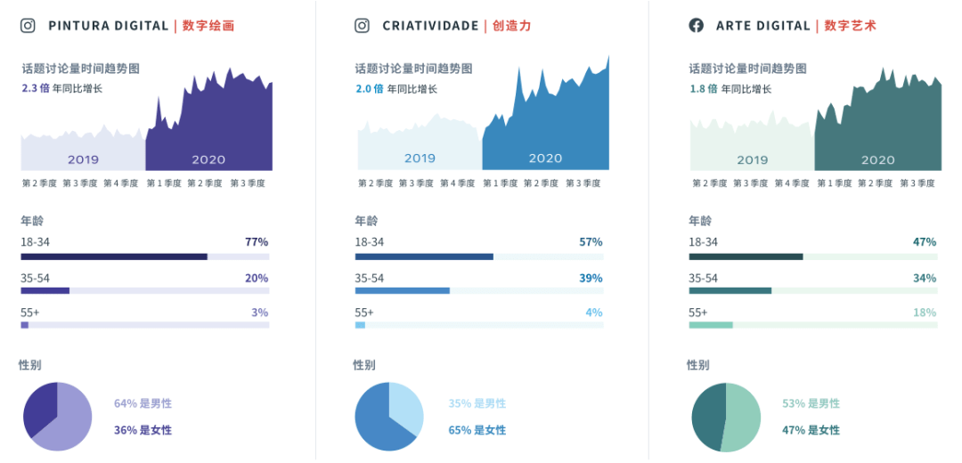The height and width of the screenshot is (463, 962).
Task: Click the 4% value
Action: click(594, 313)
